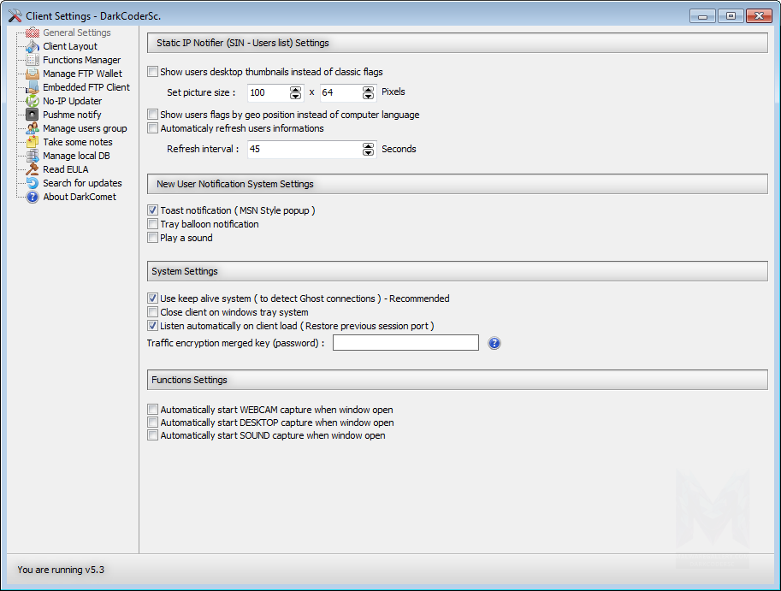Open Search for updates entry
The image size is (781, 591).
pos(82,183)
